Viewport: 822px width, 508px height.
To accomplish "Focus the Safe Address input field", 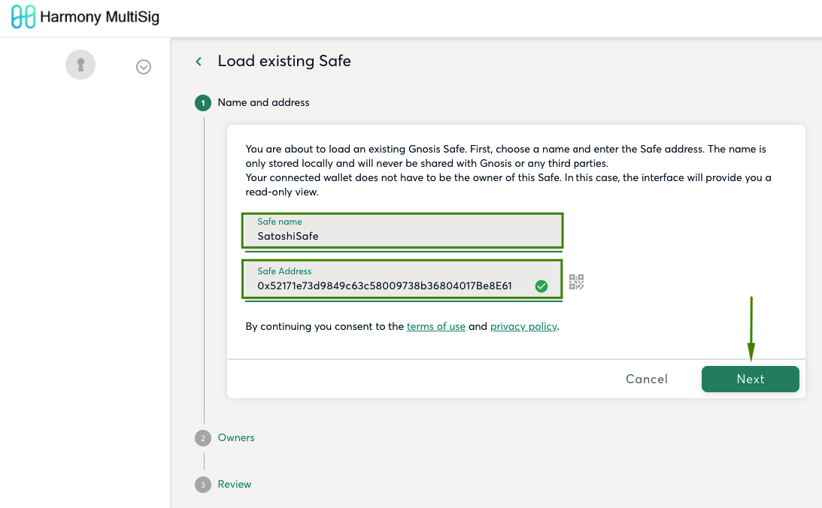I will tap(402, 280).
